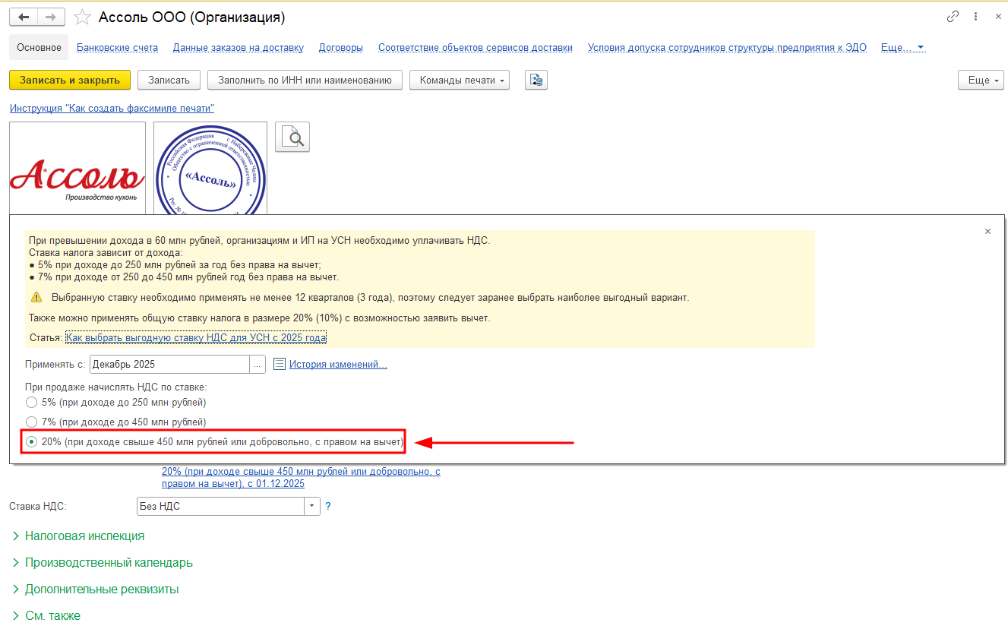The image size is (1008, 629).
Task: Add organization to favorites star
Action: tap(83, 17)
